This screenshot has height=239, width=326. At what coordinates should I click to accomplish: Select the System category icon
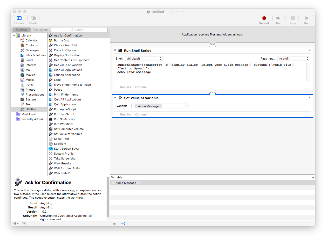(x=22, y=99)
